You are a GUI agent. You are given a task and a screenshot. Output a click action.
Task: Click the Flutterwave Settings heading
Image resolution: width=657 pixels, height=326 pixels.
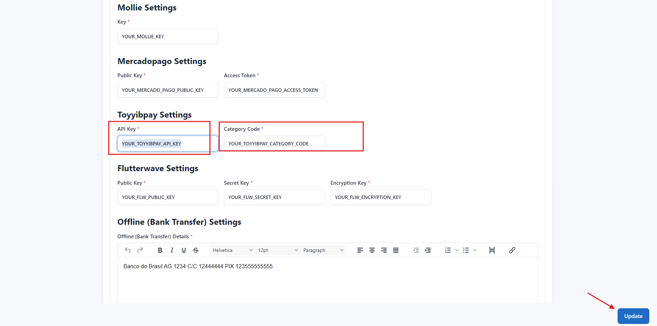[158, 168]
